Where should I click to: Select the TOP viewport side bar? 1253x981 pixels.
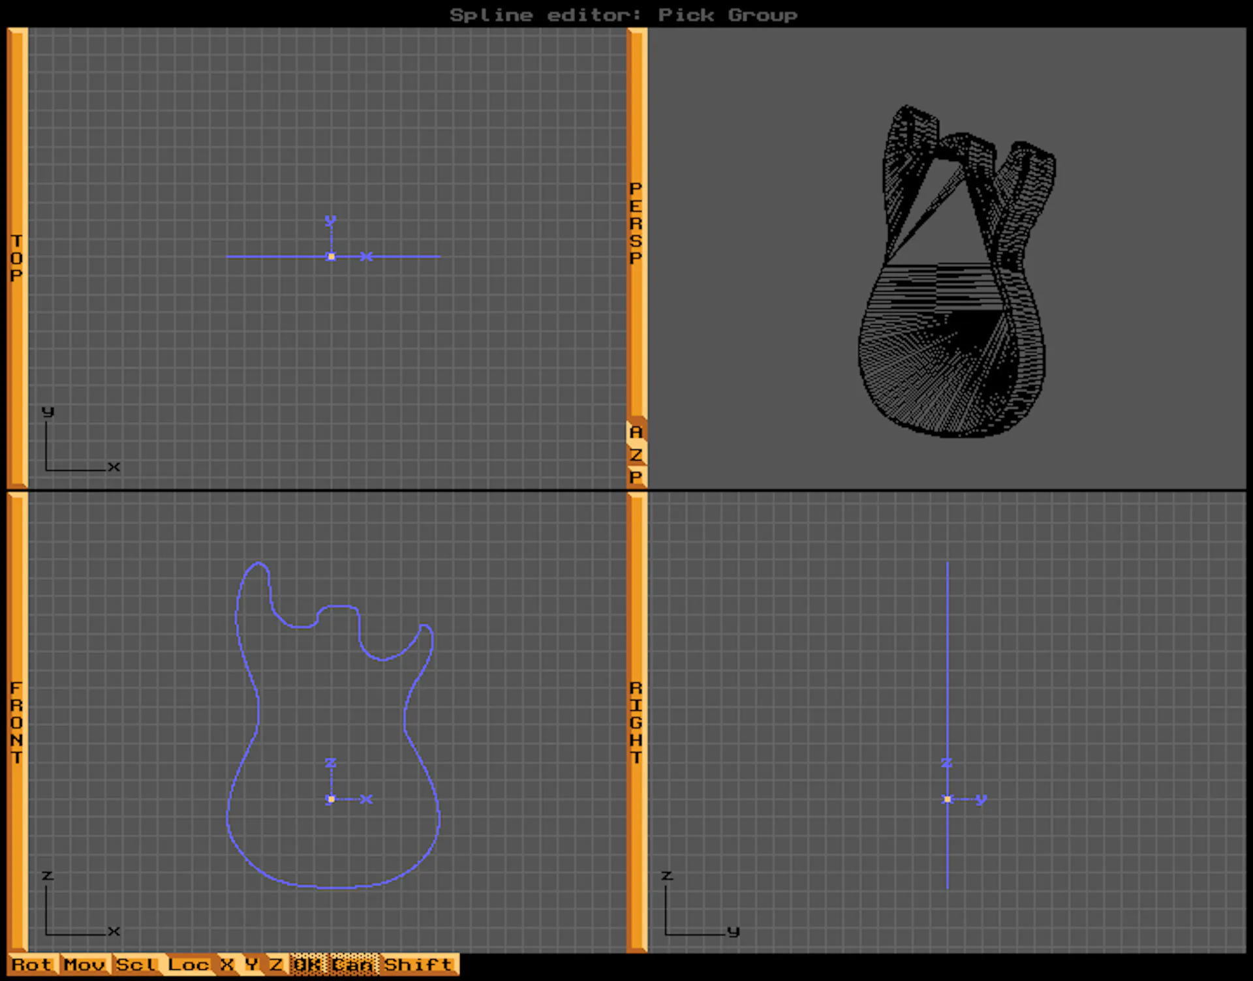(x=18, y=258)
